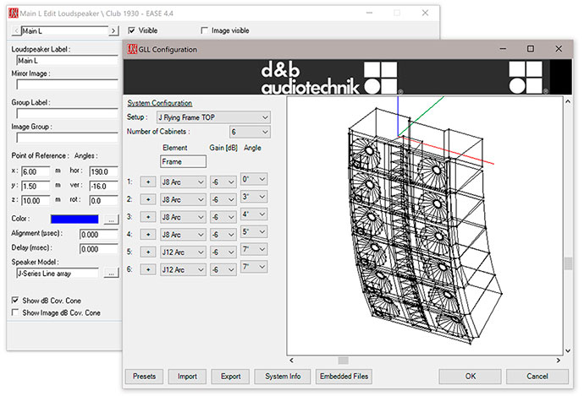
Task: Click the Group Label input field
Action: tap(68, 113)
